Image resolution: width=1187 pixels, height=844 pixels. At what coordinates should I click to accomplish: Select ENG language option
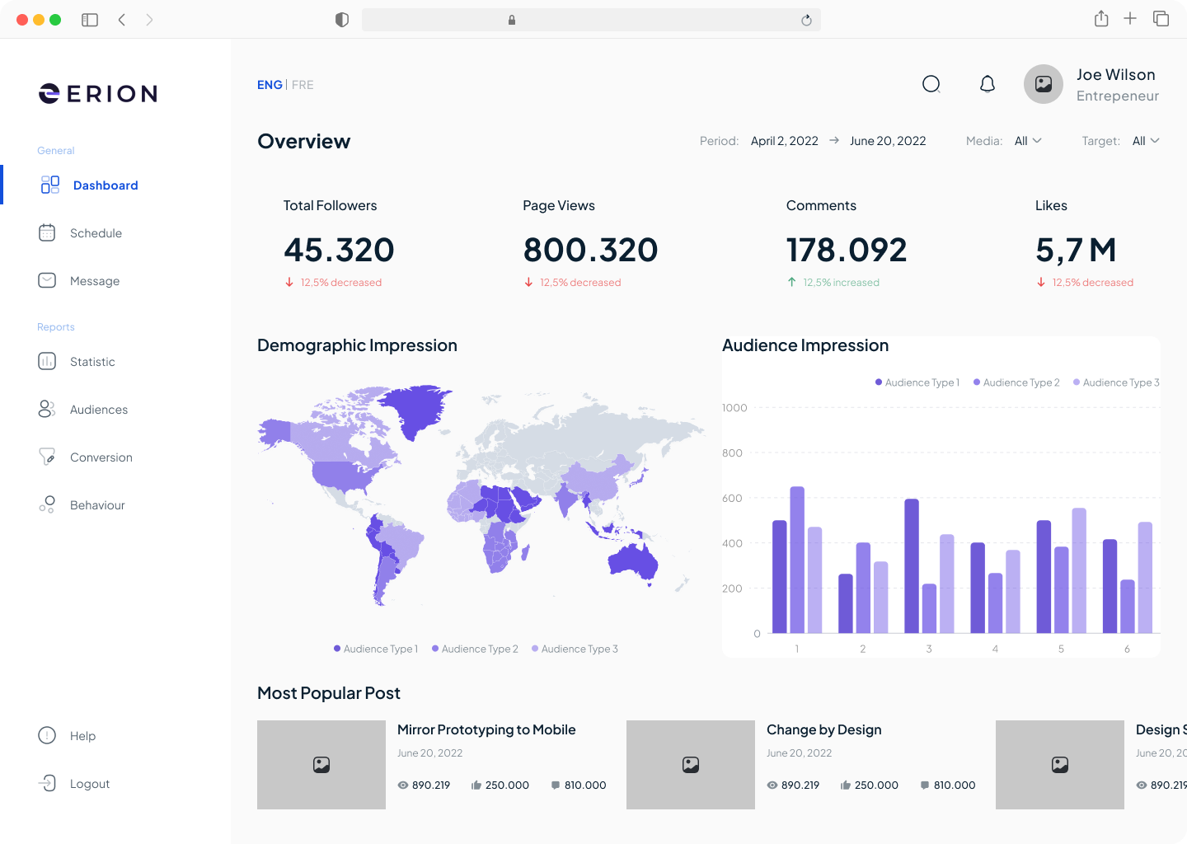click(x=269, y=85)
